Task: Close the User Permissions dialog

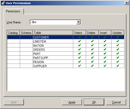Action: (x=127, y=3)
